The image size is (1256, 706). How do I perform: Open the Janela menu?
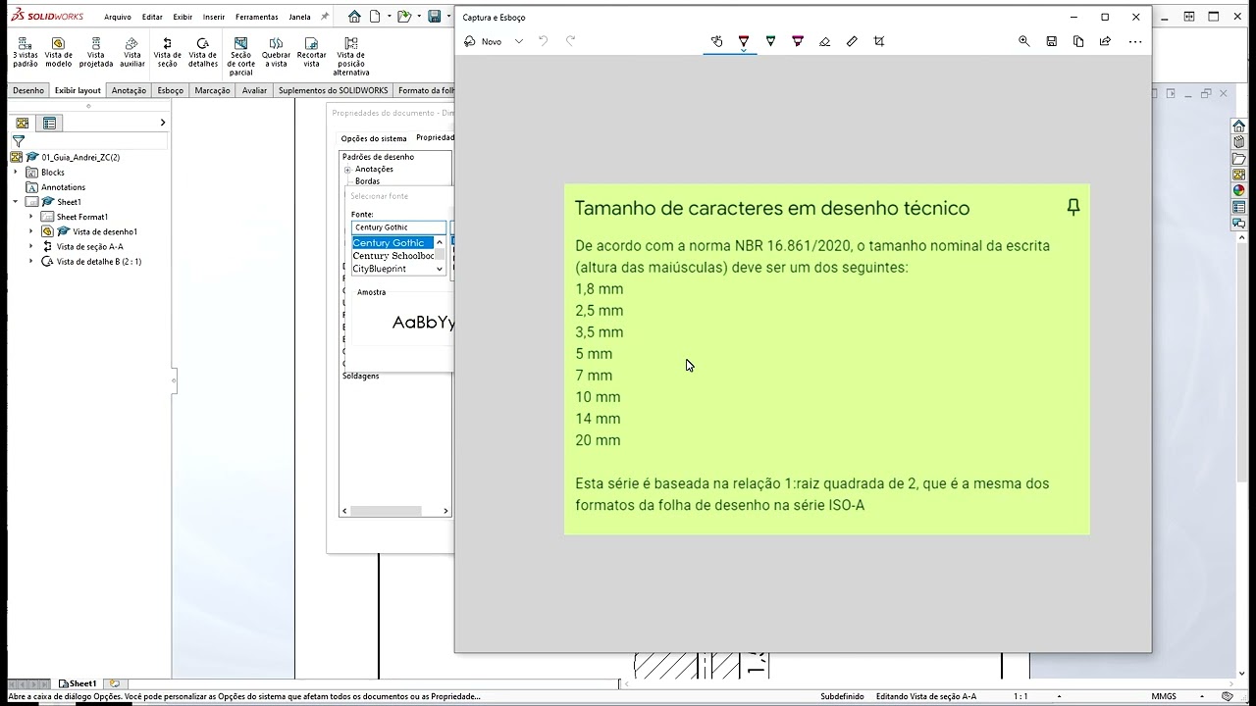299,17
